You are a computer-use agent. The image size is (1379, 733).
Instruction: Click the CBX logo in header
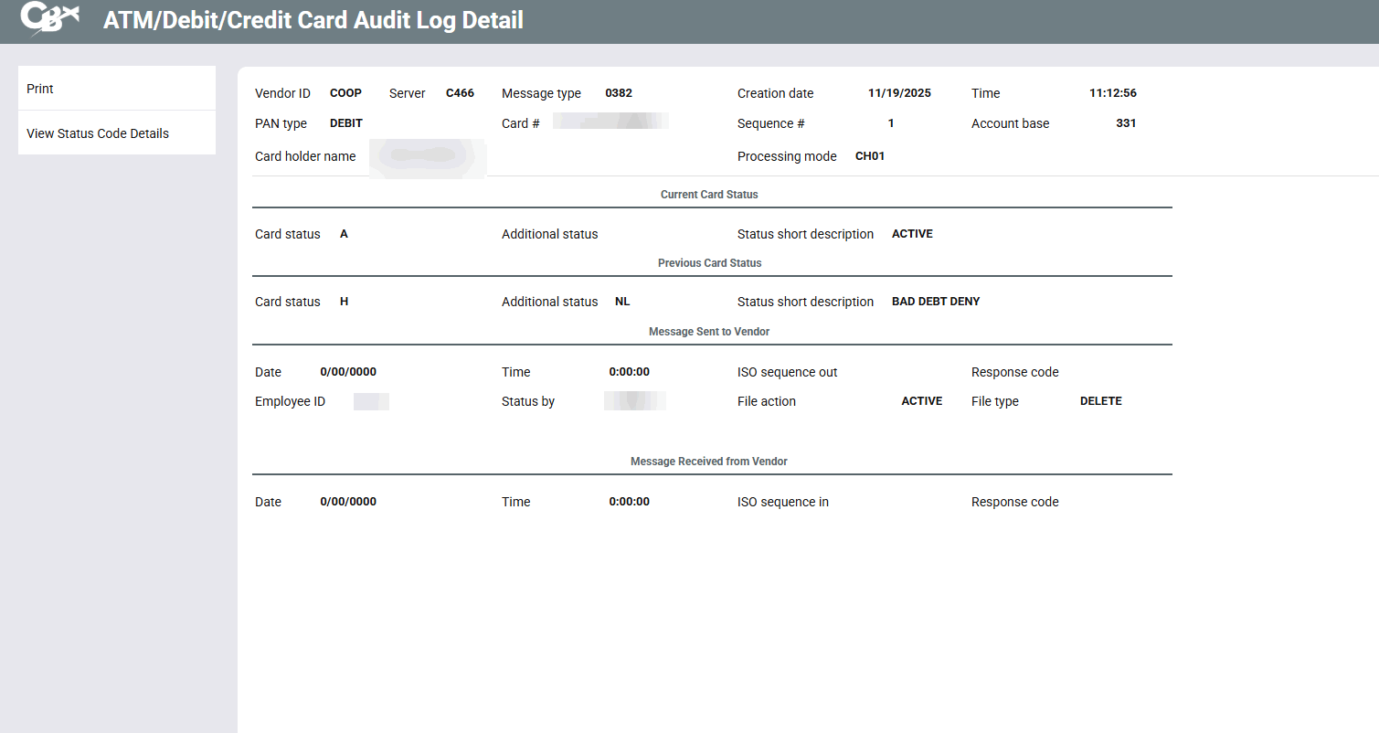[x=48, y=19]
